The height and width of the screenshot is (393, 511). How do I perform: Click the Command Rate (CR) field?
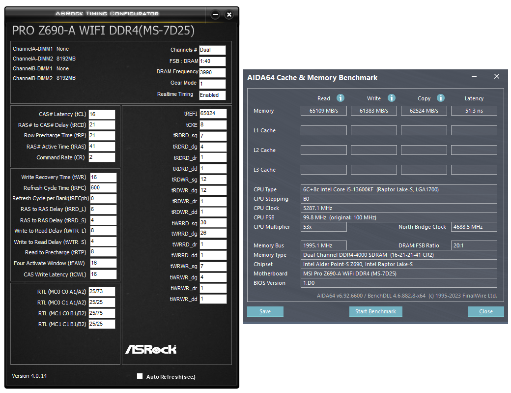(x=102, y=157)
